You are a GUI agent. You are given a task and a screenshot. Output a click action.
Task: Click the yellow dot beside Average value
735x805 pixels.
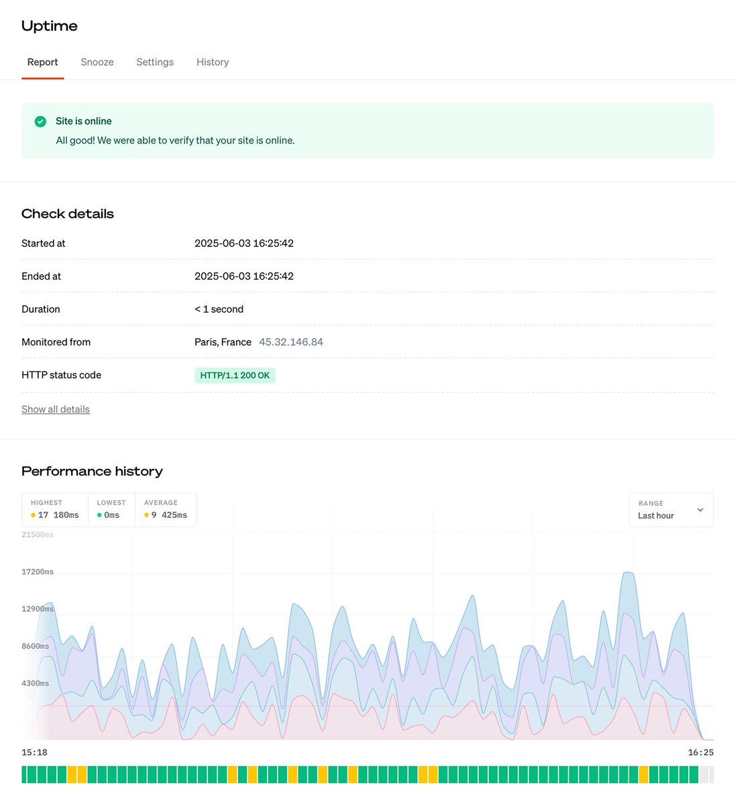tap(146, 515)
